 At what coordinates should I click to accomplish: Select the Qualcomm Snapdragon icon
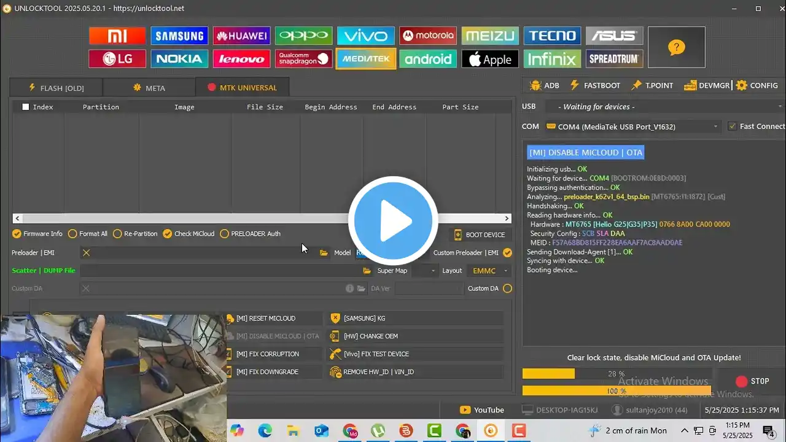pyautogui.click(x=303, y=59)
